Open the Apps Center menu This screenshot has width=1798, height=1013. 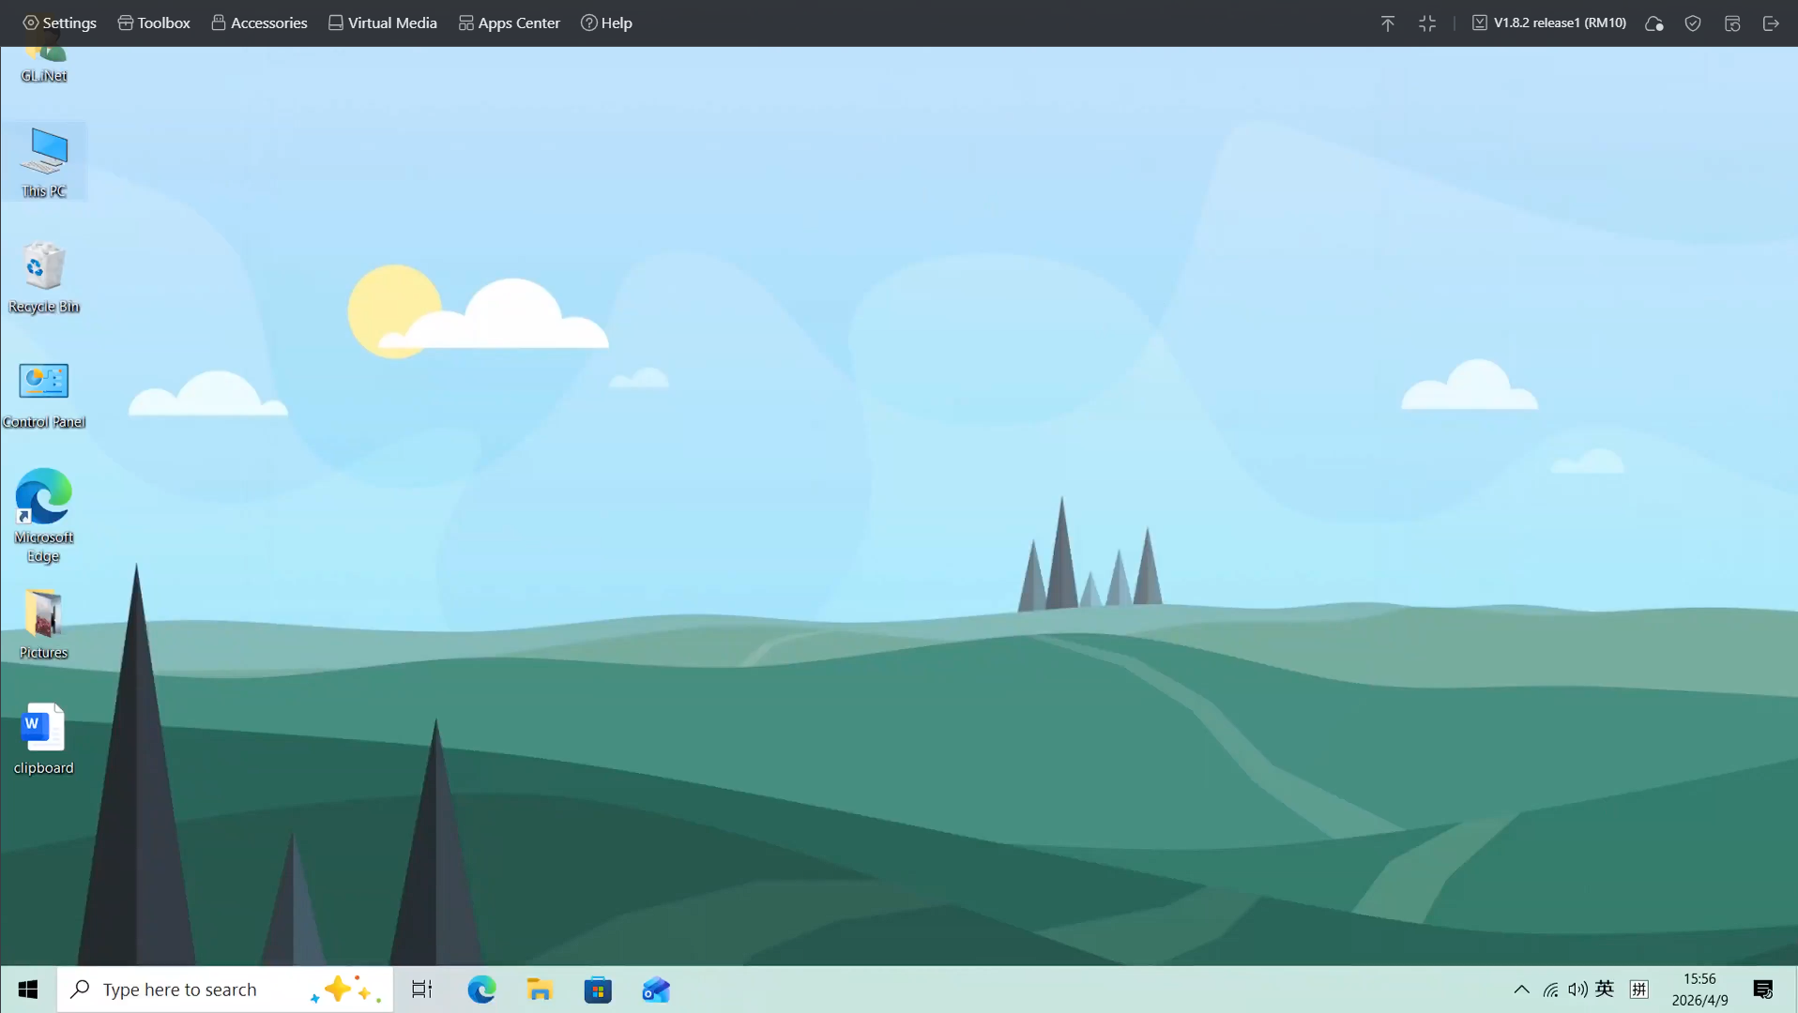pos(509,23)
